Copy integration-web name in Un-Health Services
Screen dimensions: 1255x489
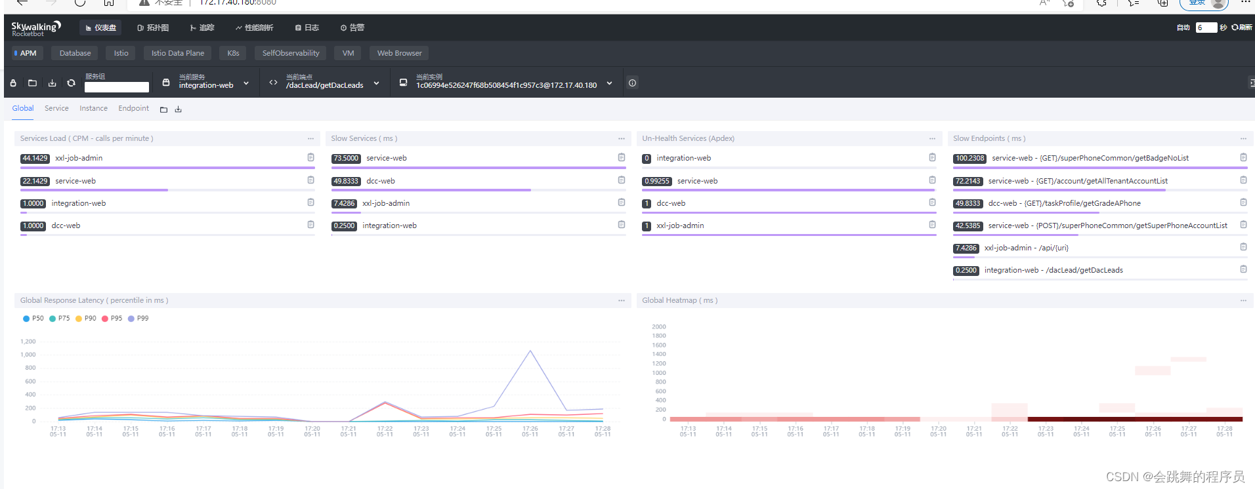pos(932,157)
